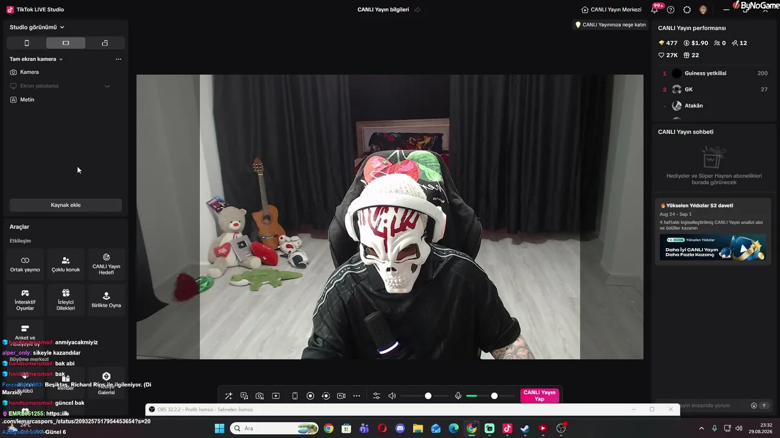Open the Birlikte Oyna tool
Screen dimensions: 780x438
(106, 300)
